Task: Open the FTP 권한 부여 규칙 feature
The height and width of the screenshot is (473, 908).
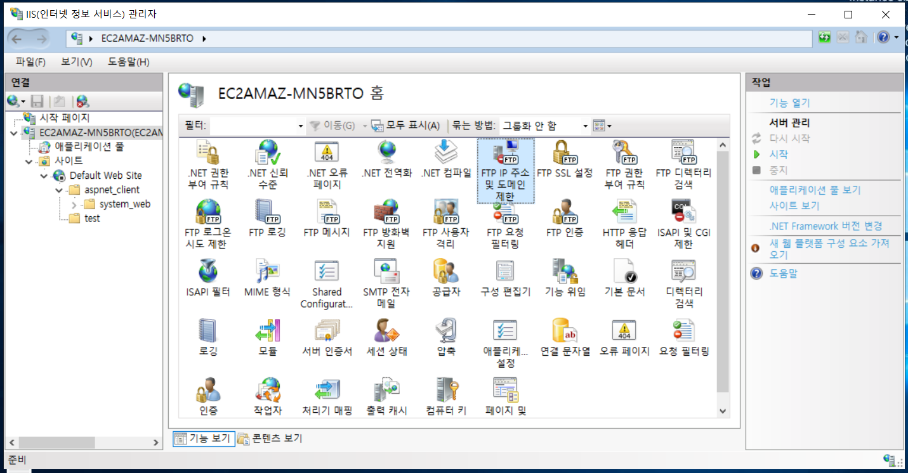Action: pyautogui.click(x=625, y=165)
